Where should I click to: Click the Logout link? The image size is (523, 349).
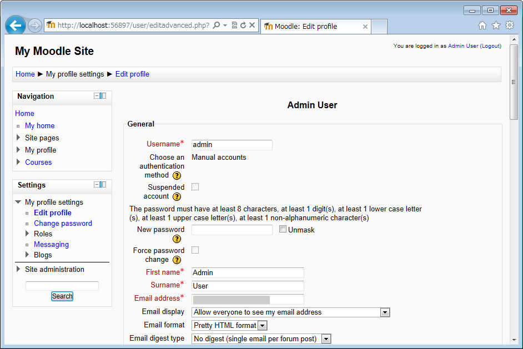pyautogui.click(x=490, y=46)
